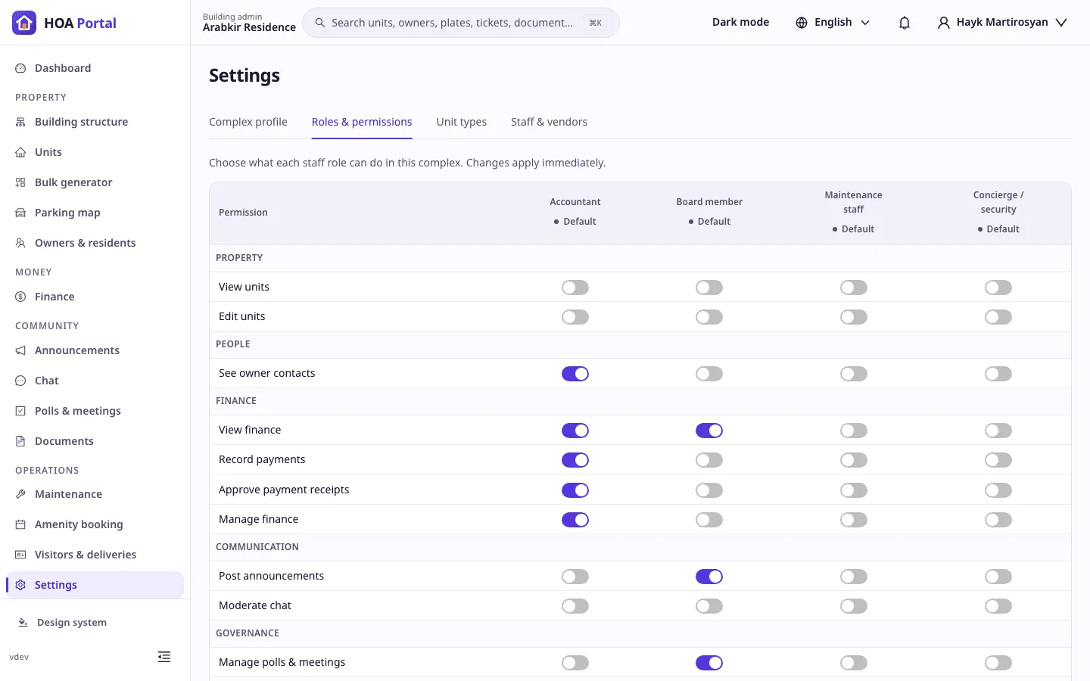
Task: Click the Visitors & deliveries ID card icon
Action: click(x=20, y=555)
